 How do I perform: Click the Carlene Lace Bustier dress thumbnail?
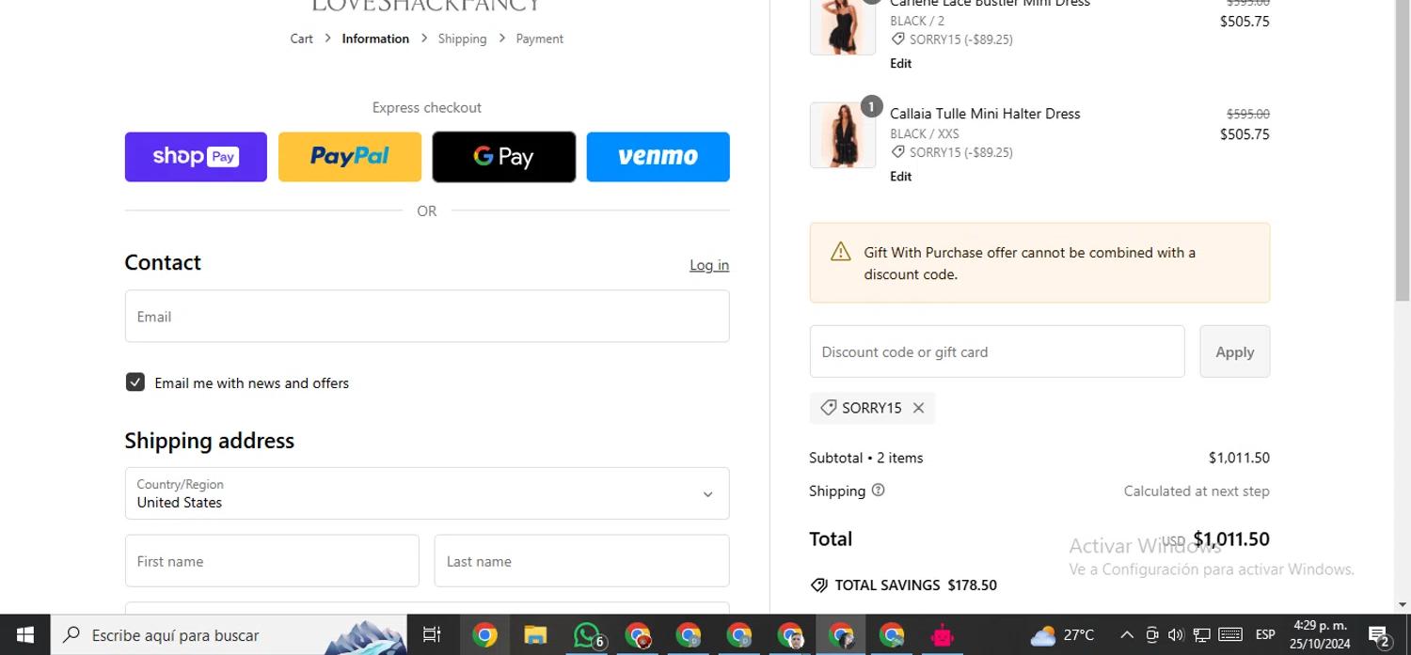click(842, 26)
